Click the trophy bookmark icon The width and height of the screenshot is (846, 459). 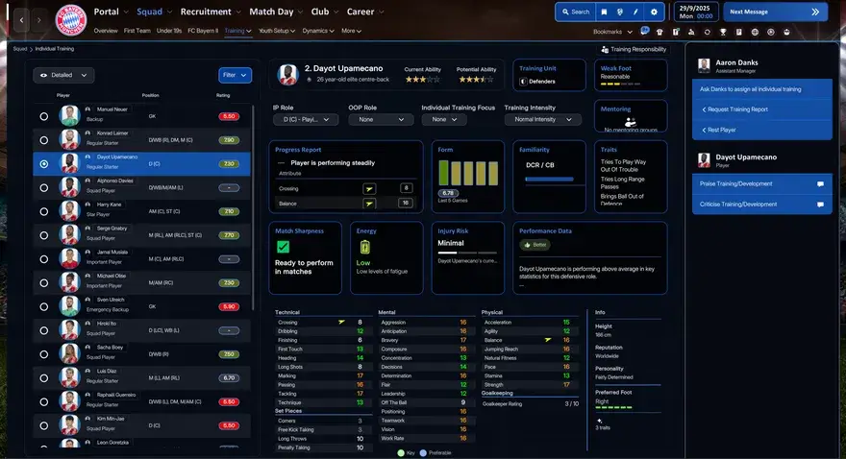point(723,32)
